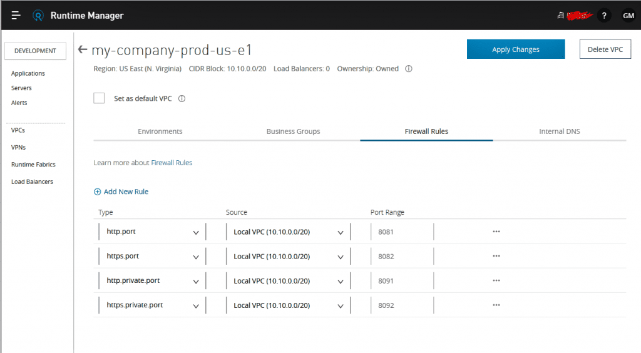Click the plus icon for Add New Rule
Screen dimensions: 641x353
tap(97, 192)
